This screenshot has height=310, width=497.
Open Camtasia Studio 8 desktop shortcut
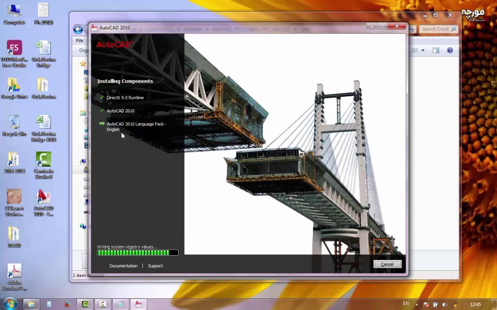tap(44, 165)
